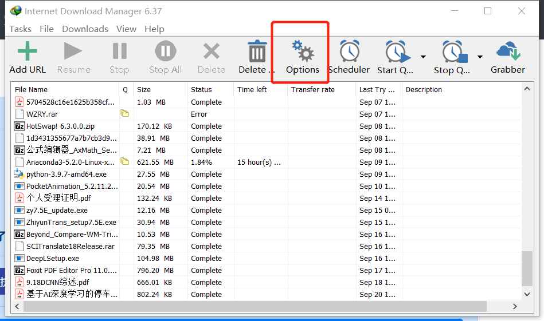Open the Tasks menu
Viewport: 544px width, 321px height.
20,29
